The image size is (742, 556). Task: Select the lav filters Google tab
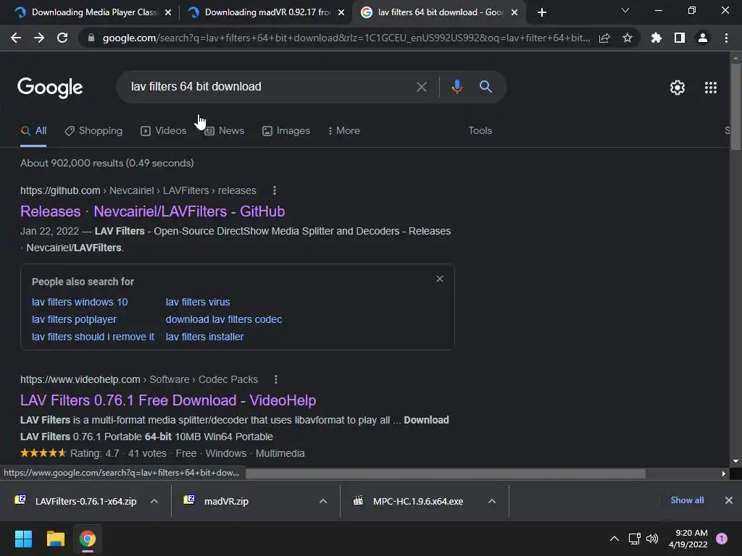(x=438, y=12)
